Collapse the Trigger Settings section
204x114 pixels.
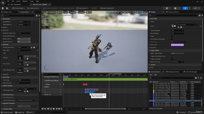pyautogui.click(x=149, y=51)
